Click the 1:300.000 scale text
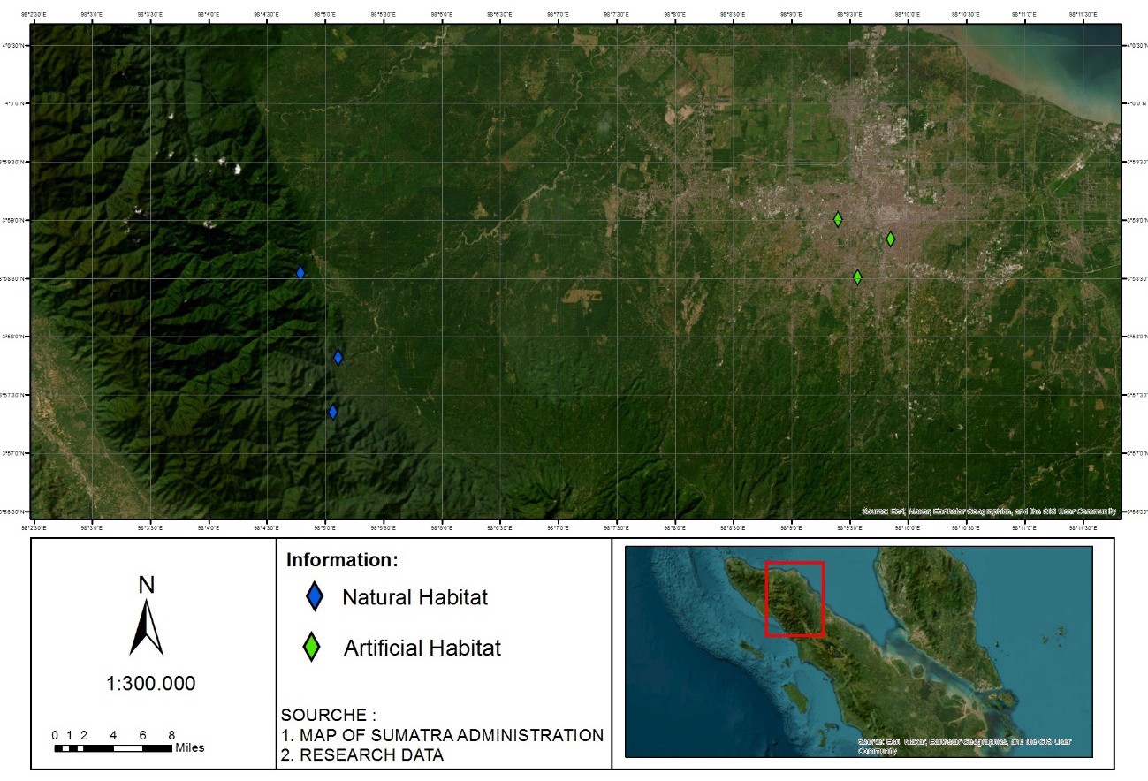The height and width of the screenshot is (781, 1148). [x=151, y=684]
